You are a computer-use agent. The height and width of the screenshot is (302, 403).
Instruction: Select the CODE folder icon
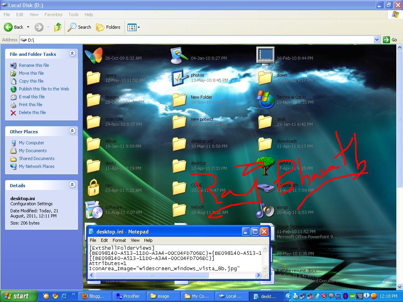[x=179, y=188]
